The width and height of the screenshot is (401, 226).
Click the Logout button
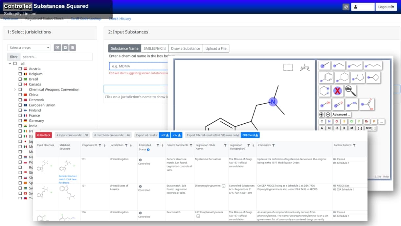coord(386,7)
